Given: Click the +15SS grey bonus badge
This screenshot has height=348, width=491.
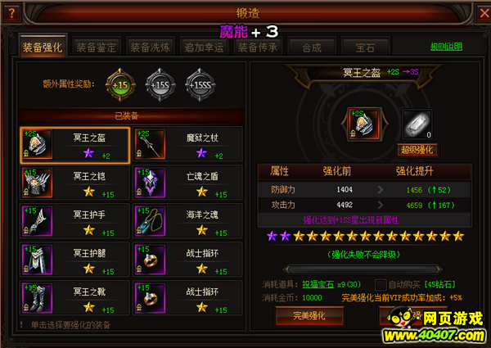Looking at the screenshot, I should 200,85.
